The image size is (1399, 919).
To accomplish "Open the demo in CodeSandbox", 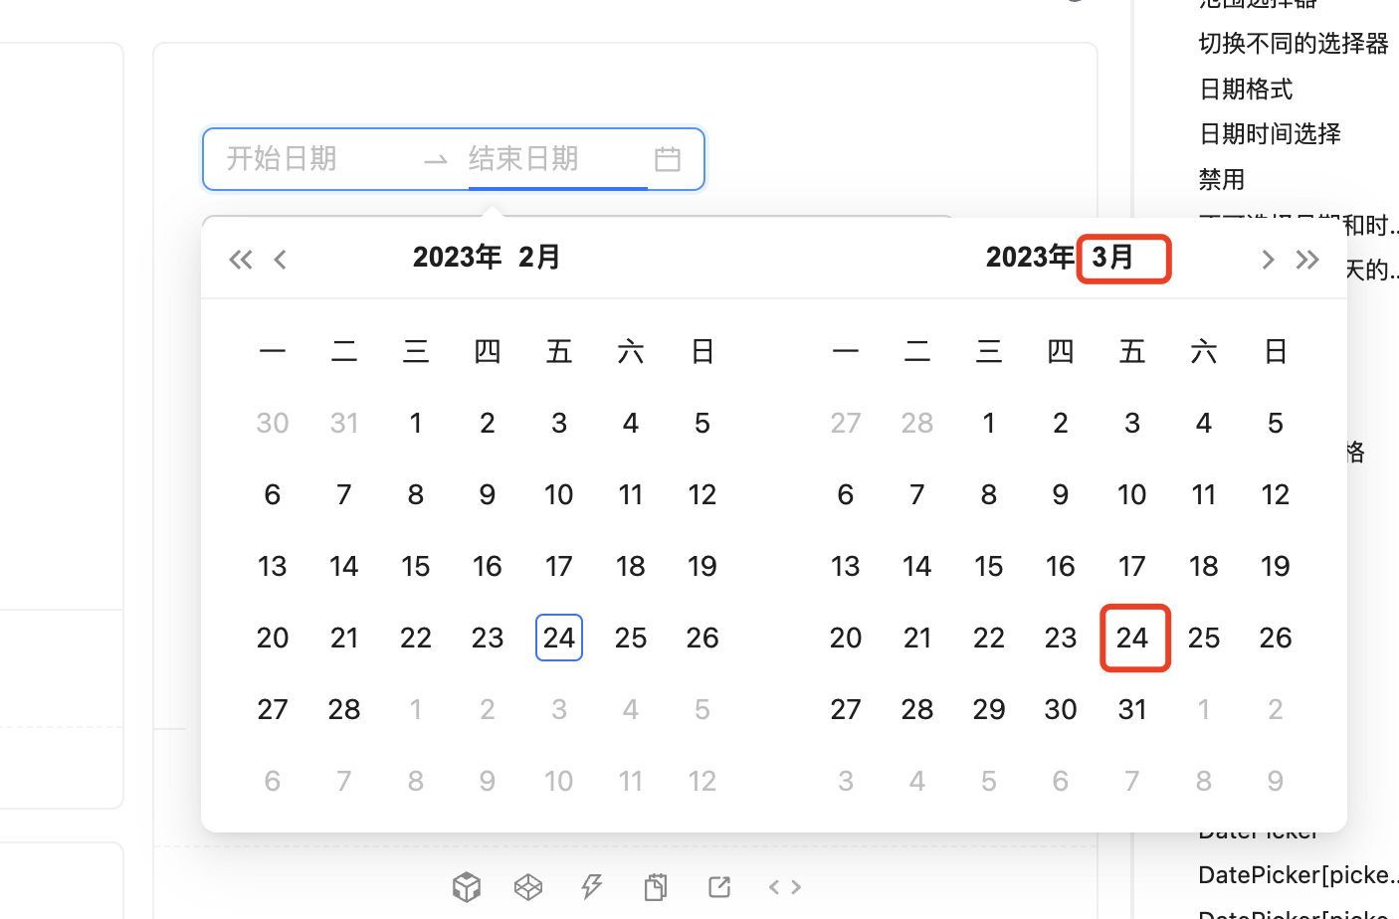I will 467,886.
